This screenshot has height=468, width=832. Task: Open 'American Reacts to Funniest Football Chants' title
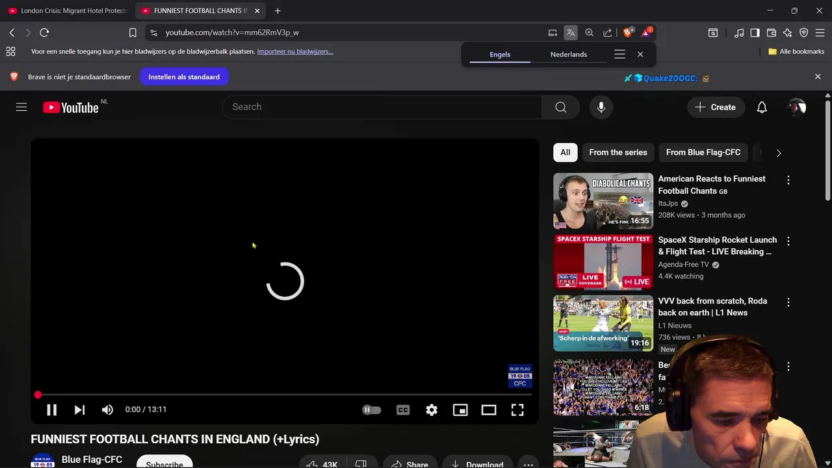[x=712, y=185]
